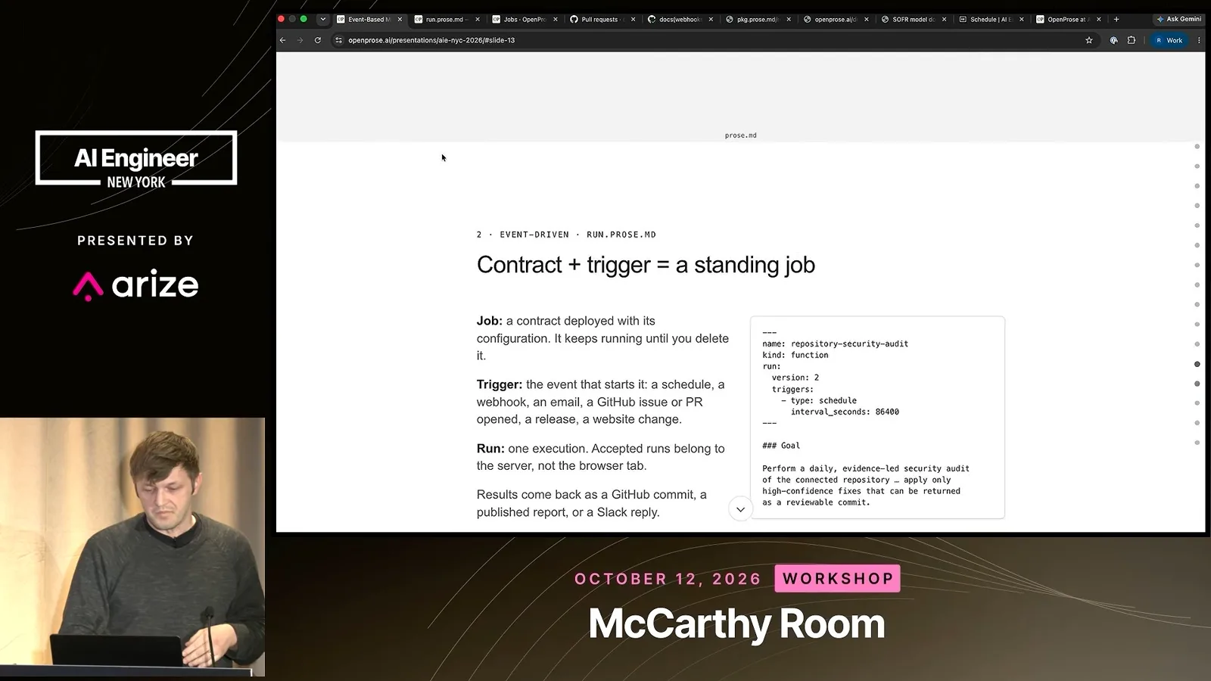Switch to the Jobs - OpenProse tab
This screenshot has width=1211, height=681.
pyautogui.click(x=525, y=20)
